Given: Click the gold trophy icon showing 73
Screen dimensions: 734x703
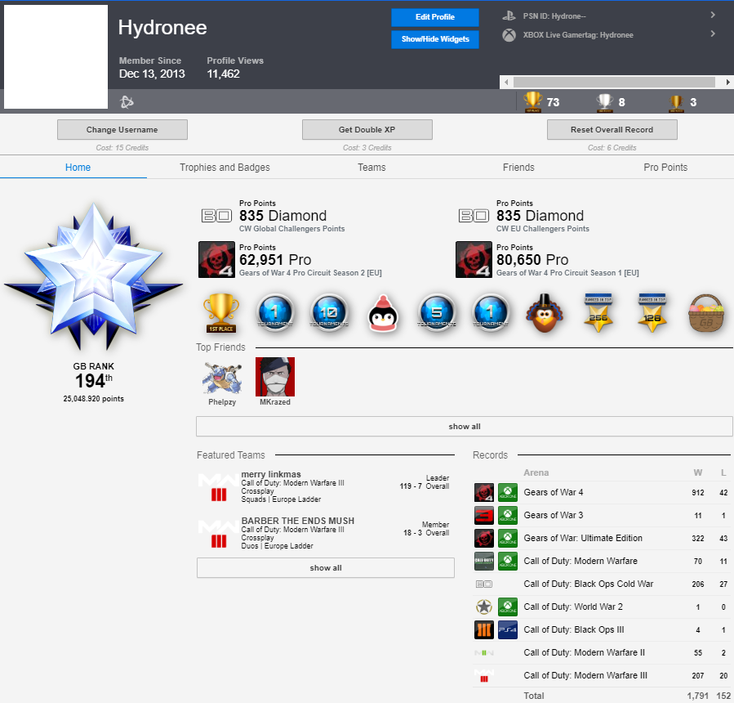Looking at the screenshot, I should 532,101.
